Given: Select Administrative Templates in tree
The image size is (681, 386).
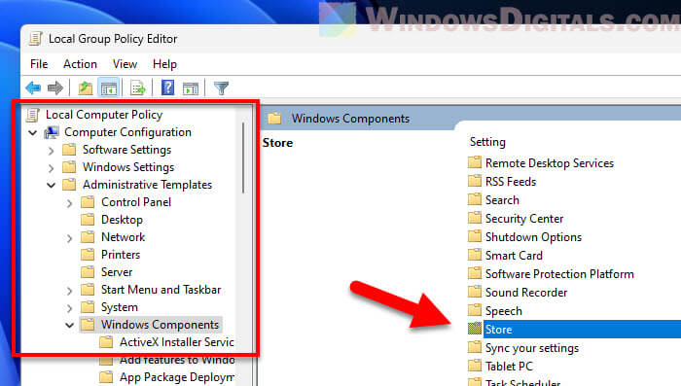Looking at the screenshot, I should [x=147, y=185].
